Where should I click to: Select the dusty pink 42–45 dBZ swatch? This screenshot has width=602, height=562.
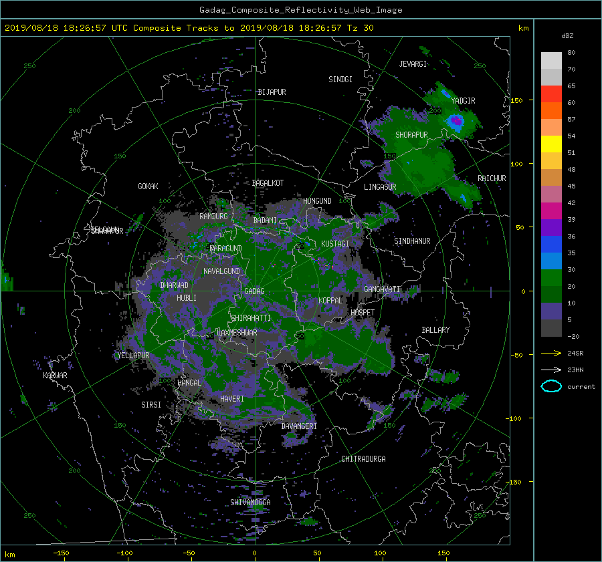pyautogui.click(x=551, y=194)
